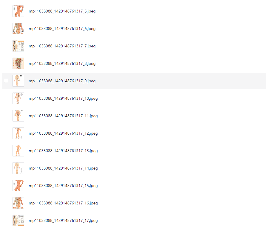Image resolution: width=266 pixels, height=228 pixels.
Task: Click the filename ending in _10.jpeg
Action: coord(63,99)
